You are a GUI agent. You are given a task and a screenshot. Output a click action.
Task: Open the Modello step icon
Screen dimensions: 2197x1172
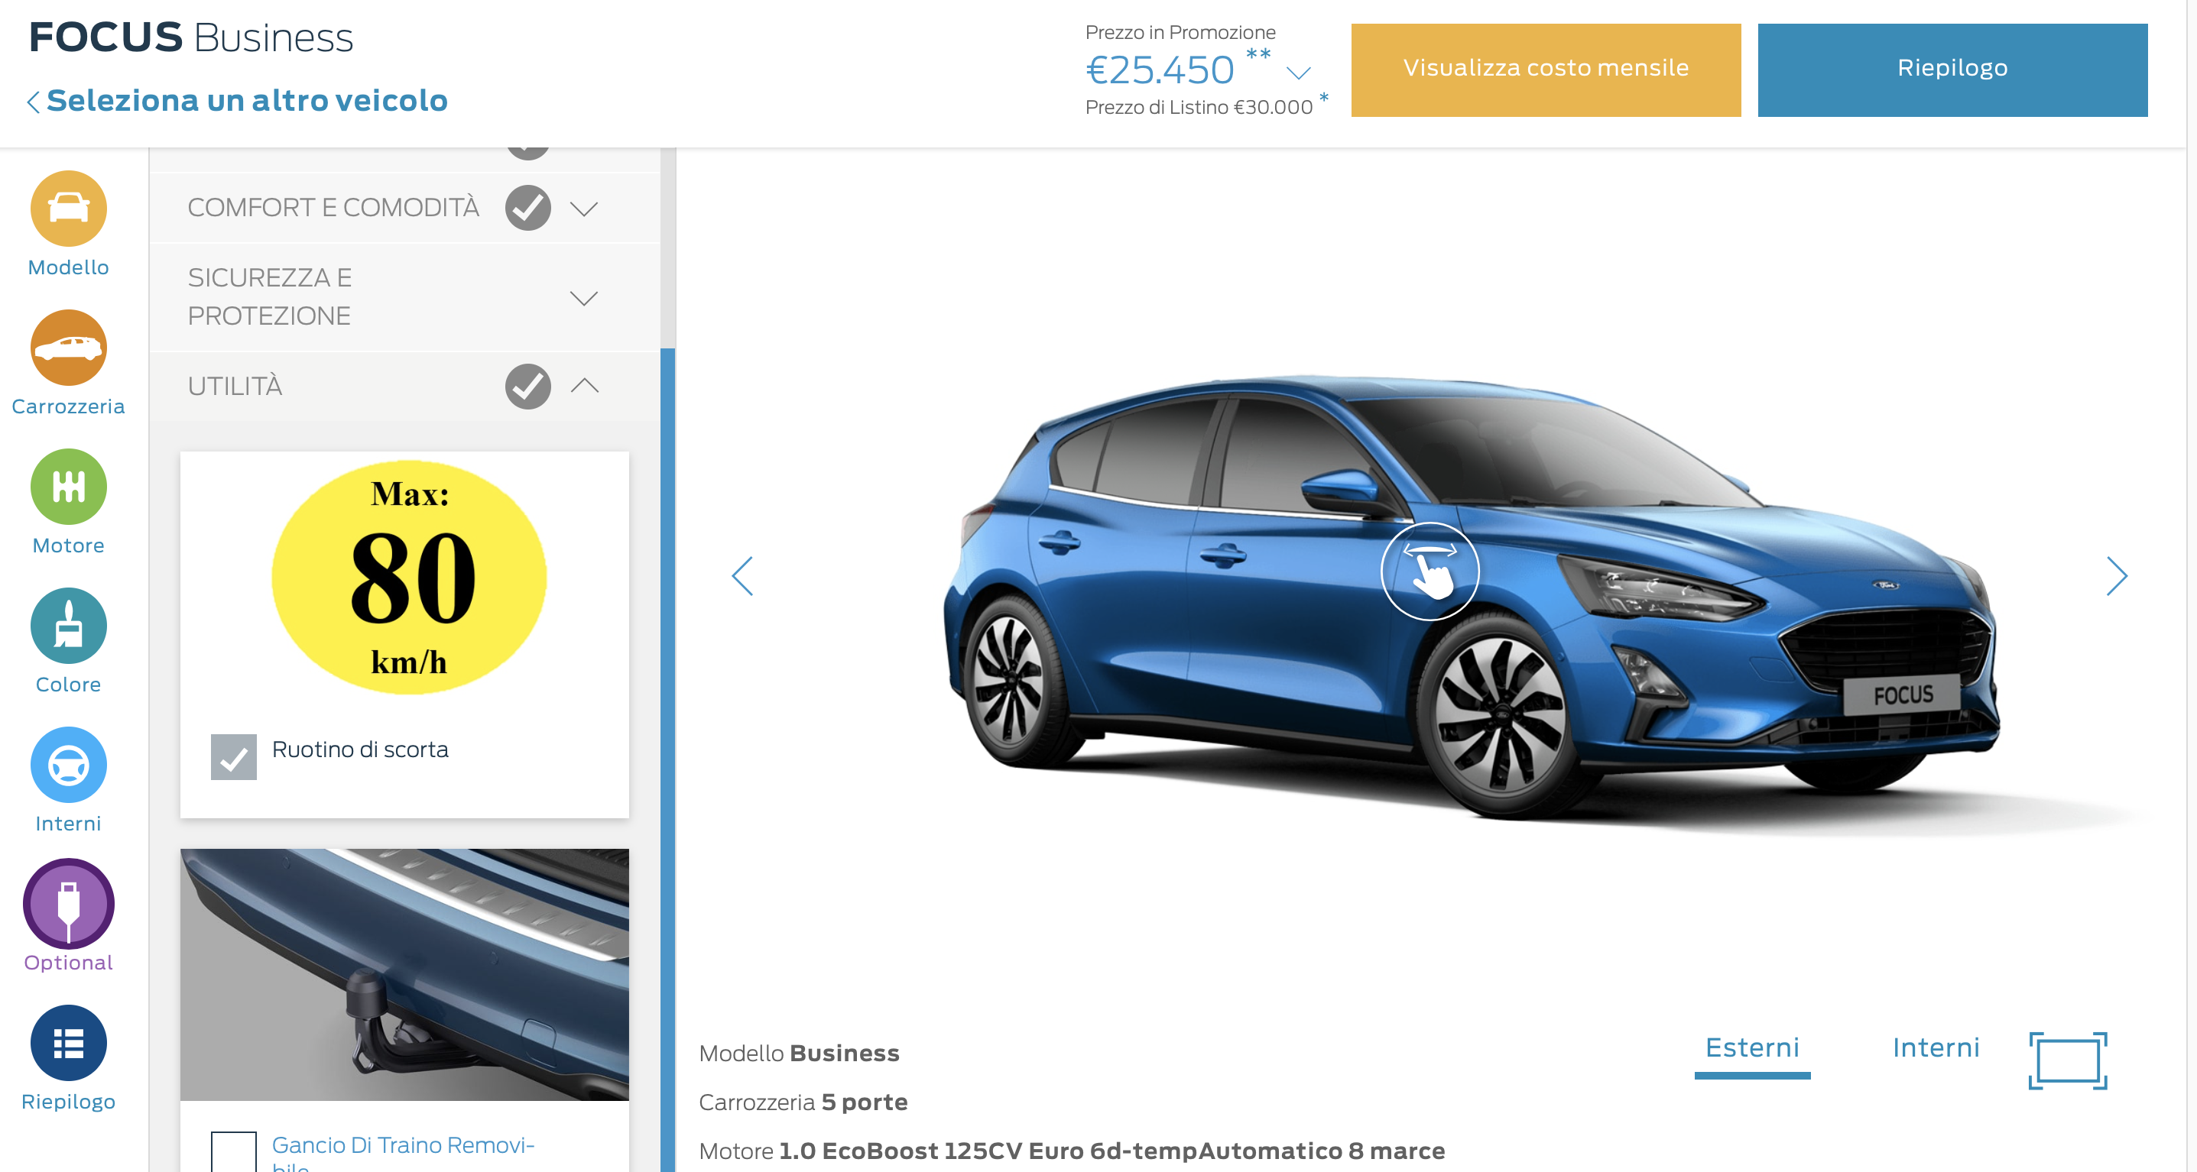coord(68,209)
